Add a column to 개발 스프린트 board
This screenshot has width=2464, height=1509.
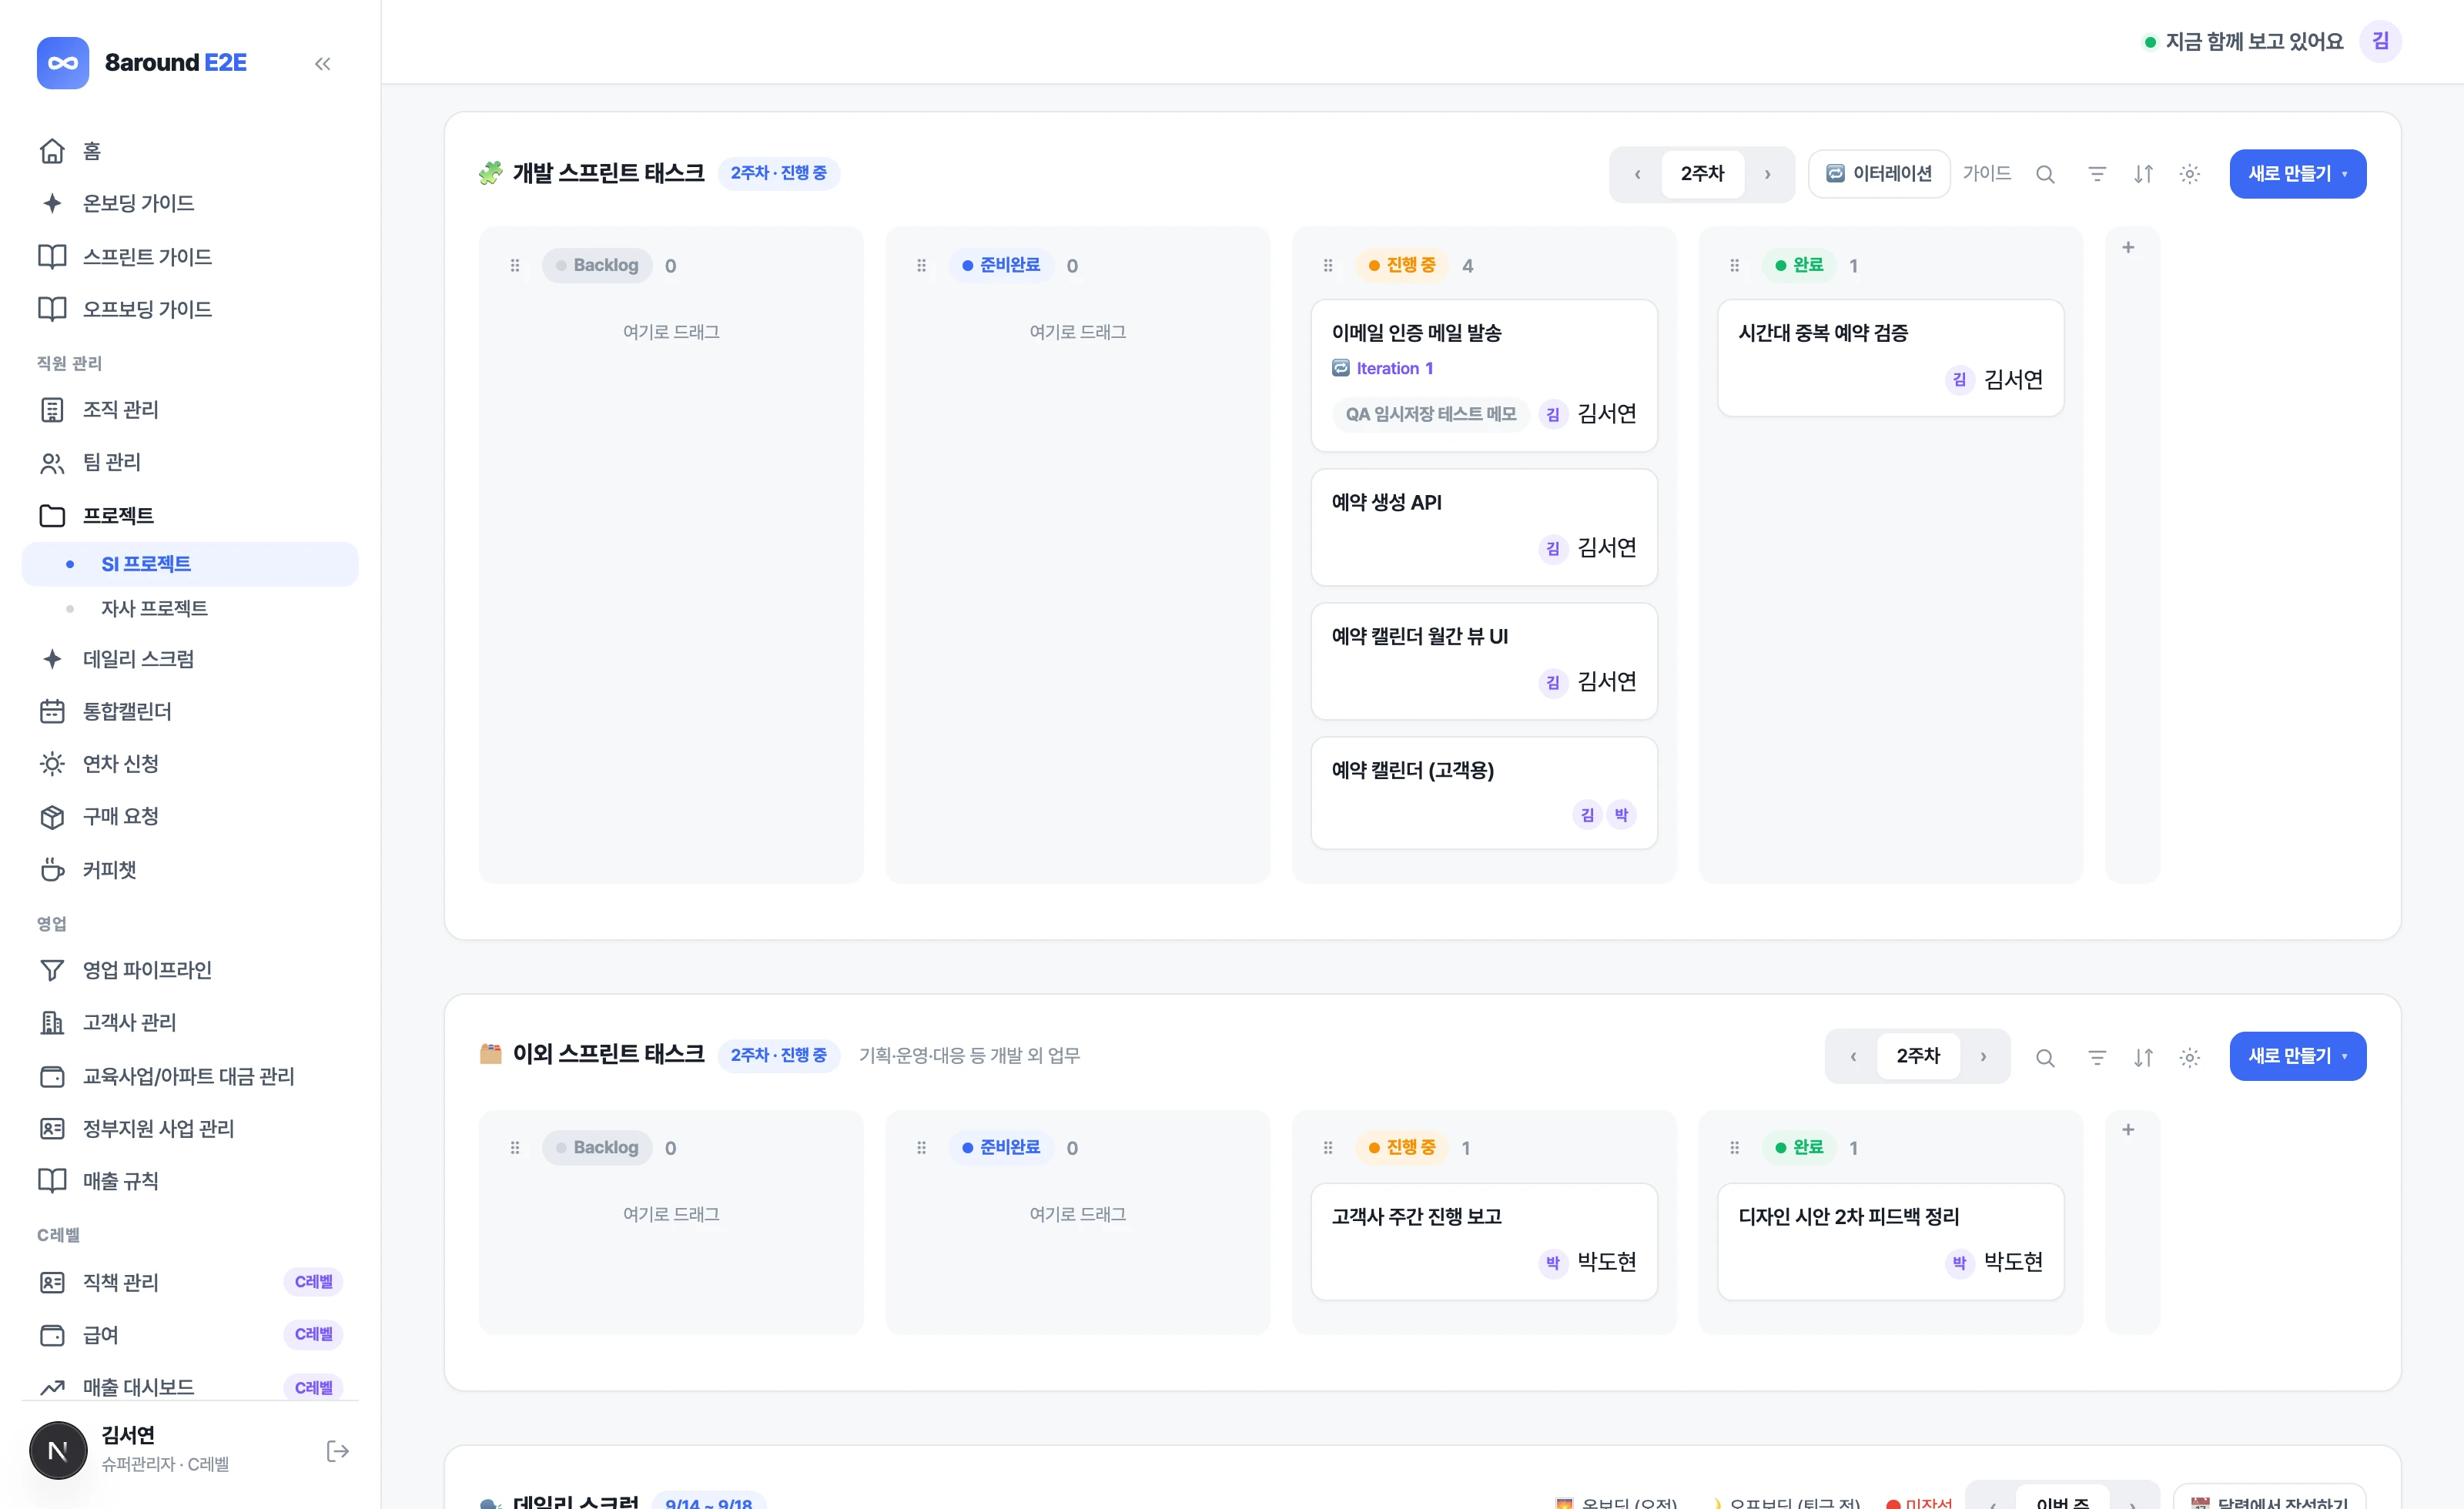(x=2128, y=247)
